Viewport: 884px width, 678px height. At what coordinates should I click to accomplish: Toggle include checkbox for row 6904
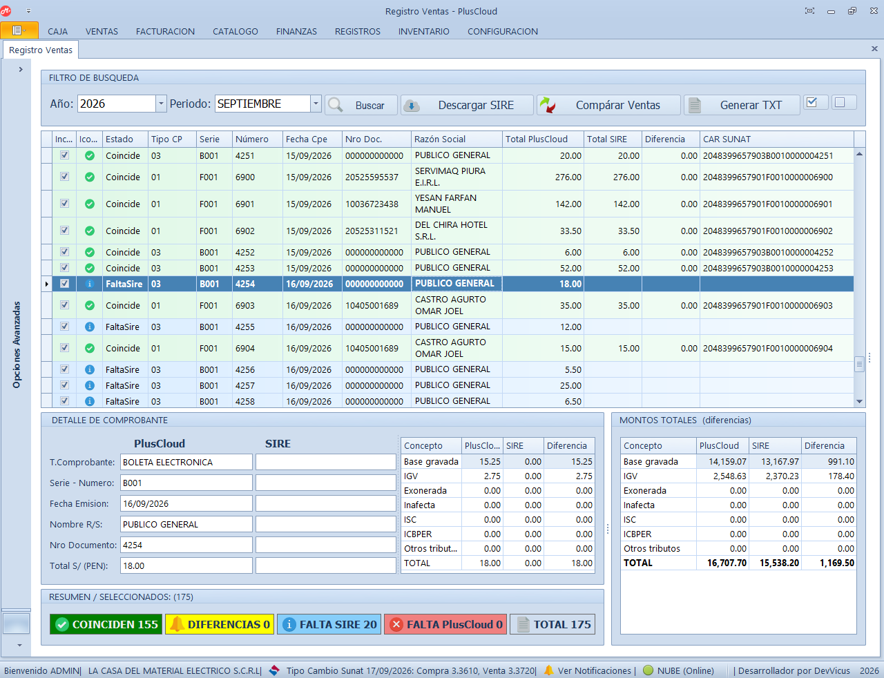point(64,348)
